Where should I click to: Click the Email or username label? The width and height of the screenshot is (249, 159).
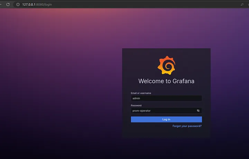click(141, 93)
